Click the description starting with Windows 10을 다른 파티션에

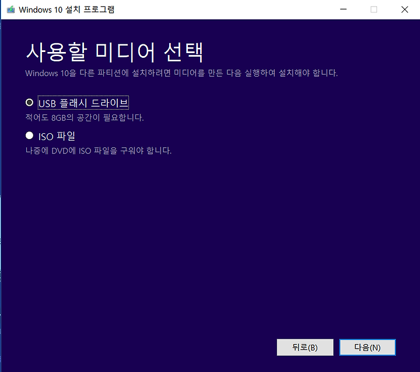point(181,73)
